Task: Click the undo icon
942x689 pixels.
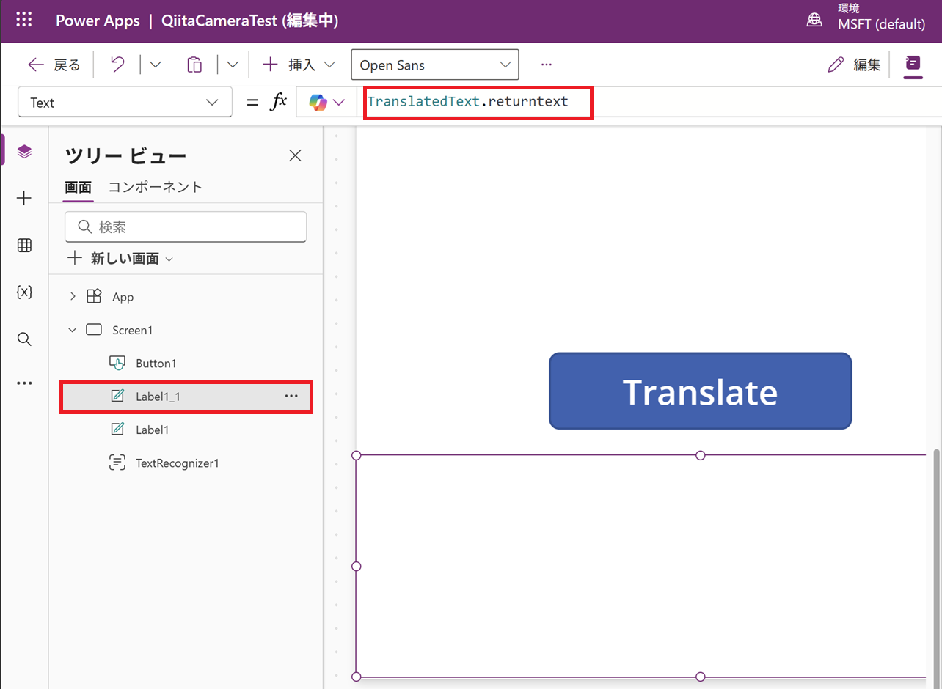Action: [117, 65]
